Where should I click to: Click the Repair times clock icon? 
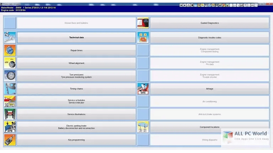pyautogui.click(x=9, y=50)
